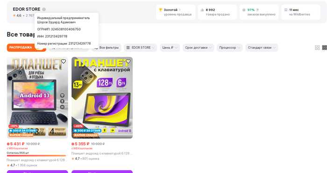The image size is (327, 173).
Task: Add the second tablet to favorites via heart
Action: coord(128,61)
